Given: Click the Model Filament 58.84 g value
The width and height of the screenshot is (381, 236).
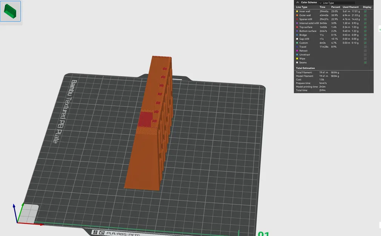Looking at the screenshot, I should 335,76.
